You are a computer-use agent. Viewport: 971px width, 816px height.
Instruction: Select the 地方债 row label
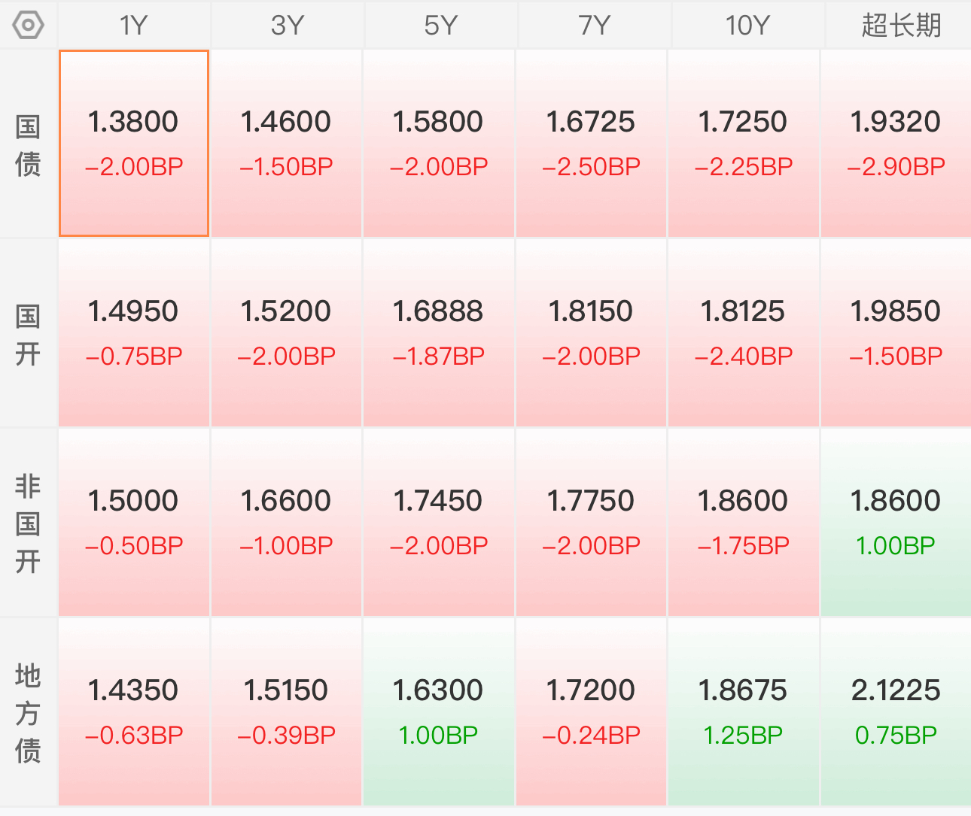pos(28,713)
